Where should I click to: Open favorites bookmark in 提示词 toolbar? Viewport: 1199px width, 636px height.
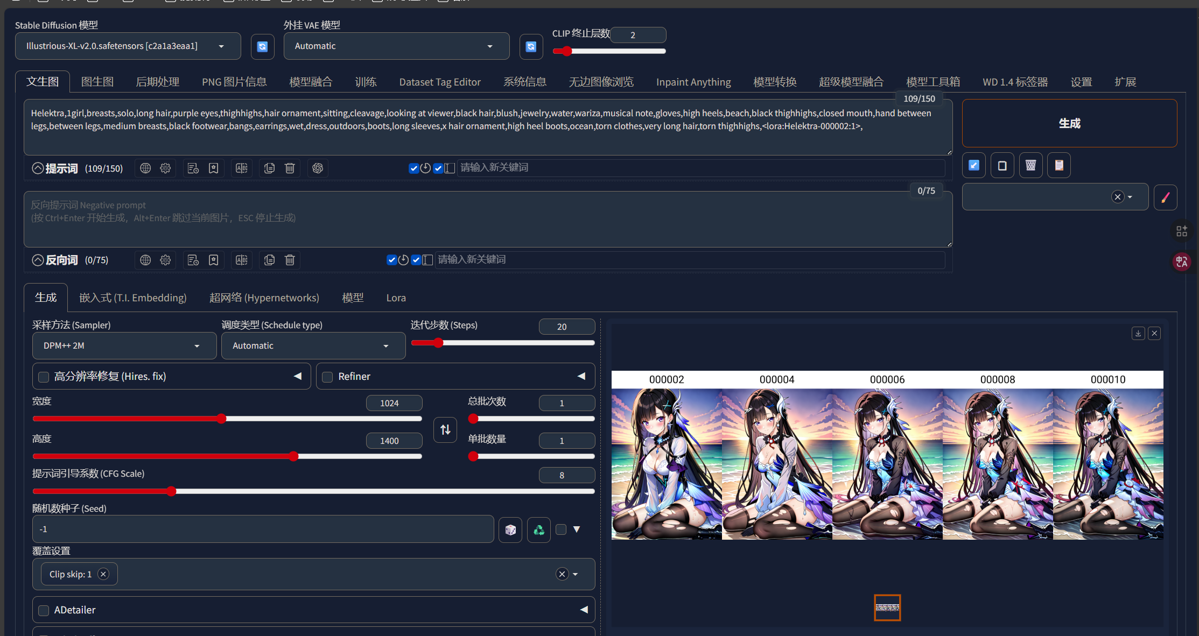pyautogui.click(x=214, y=168)
